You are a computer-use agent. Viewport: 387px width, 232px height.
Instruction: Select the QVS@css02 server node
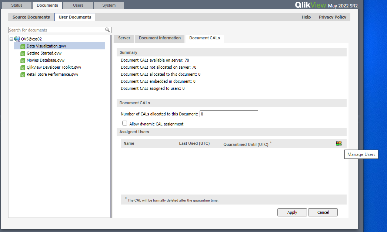pos(31,39)
